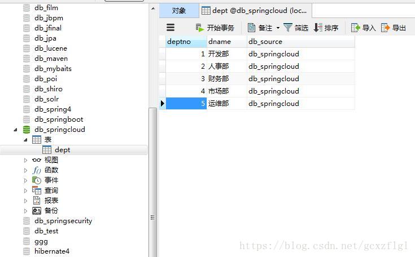Select the db_springsecurity database
This screenshot has height=257, width=415.
tap(63, 221)
